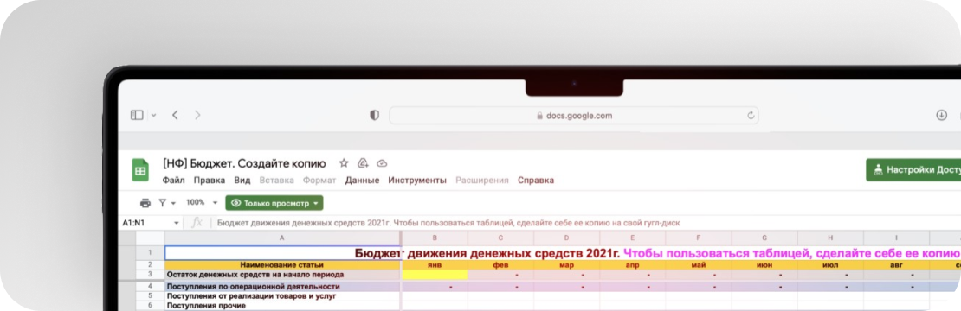961x311 pixels.
Task: Click the авг month cell
Action: coord(896,265)
